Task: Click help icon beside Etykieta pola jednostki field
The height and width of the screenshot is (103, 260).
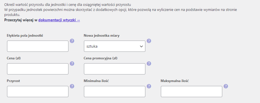Action: pos(72,41)
